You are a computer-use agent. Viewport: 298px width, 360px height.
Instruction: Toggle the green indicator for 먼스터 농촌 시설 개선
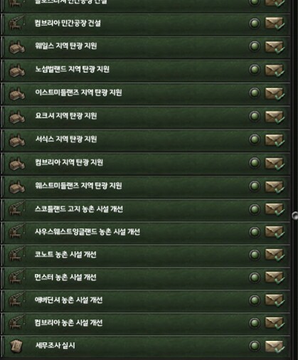pyautogui.click(x=255, y=277)
